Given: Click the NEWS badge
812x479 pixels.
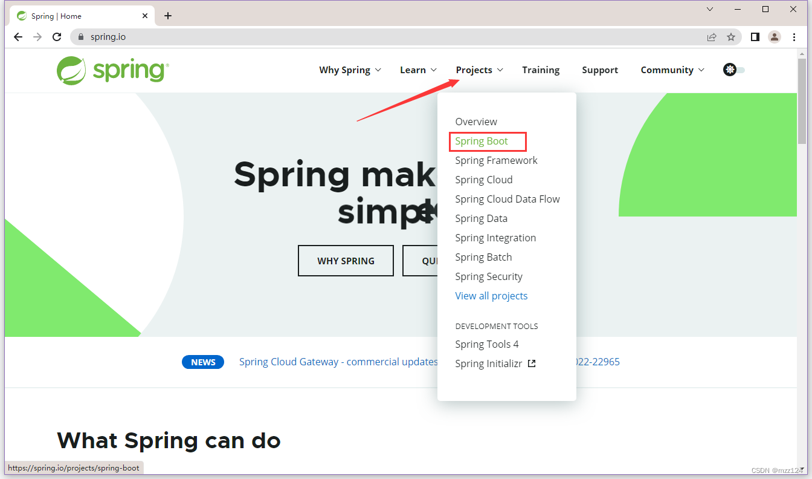Looking at the screenshot, I should [203, 362].
